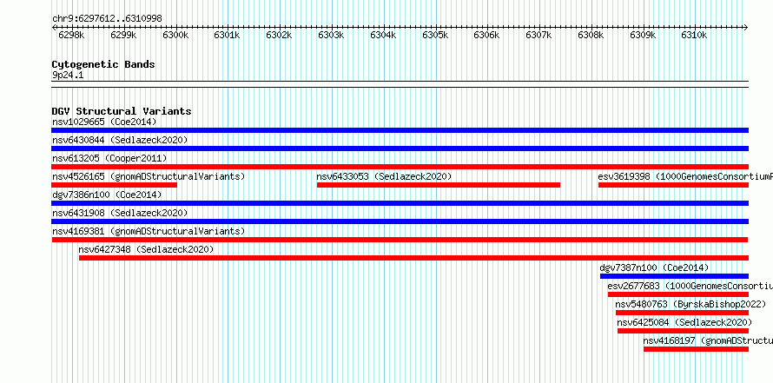The width and height of the screenshot is (773, 383).
Task: Open the nsv6430844 (Sedlazeck2020) label
Action: tap(120, 140)
